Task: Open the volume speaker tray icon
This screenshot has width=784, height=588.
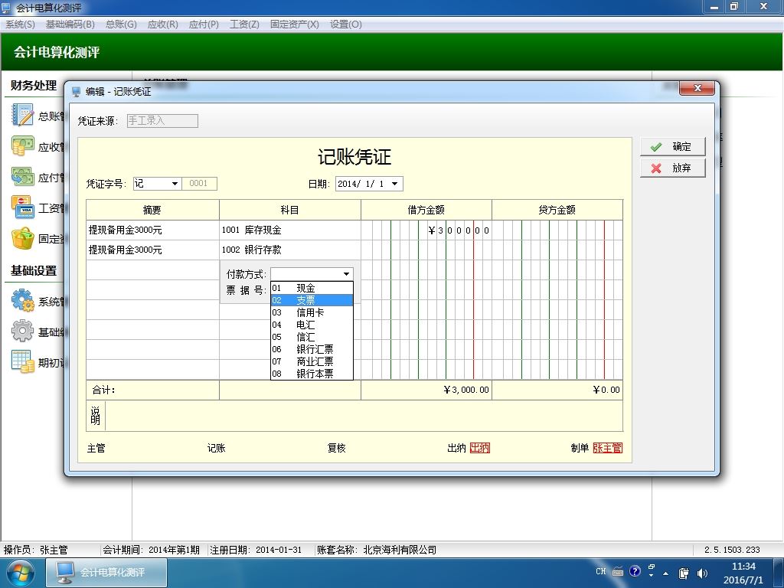Action: [x=702, y=573]
